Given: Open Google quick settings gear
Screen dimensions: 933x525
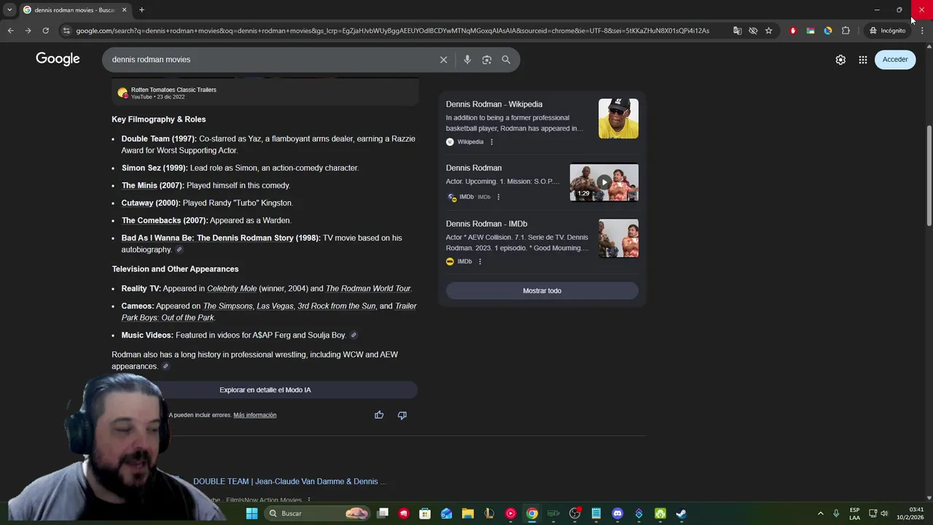Looking at the screenshot, I should coord(840,60).
